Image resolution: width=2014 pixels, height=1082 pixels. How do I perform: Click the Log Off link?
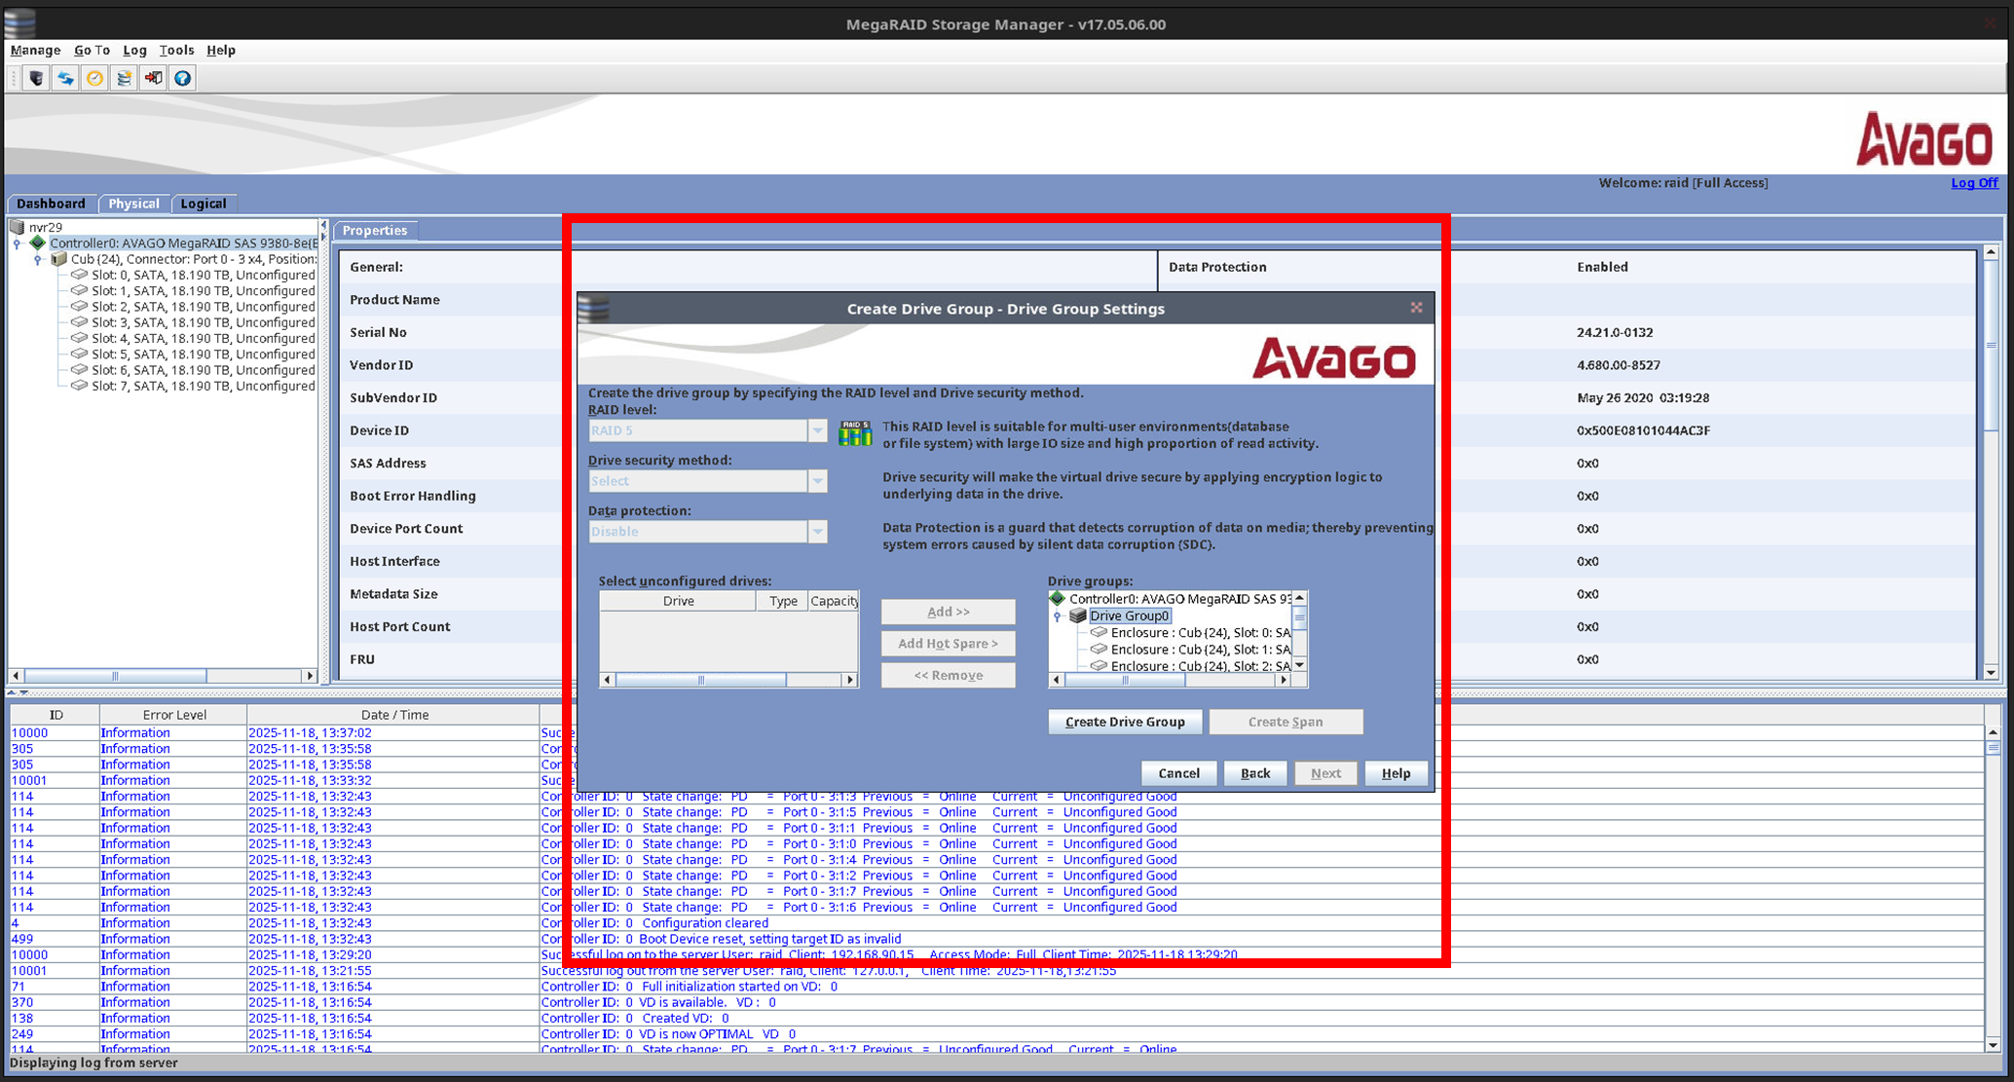1973,183
